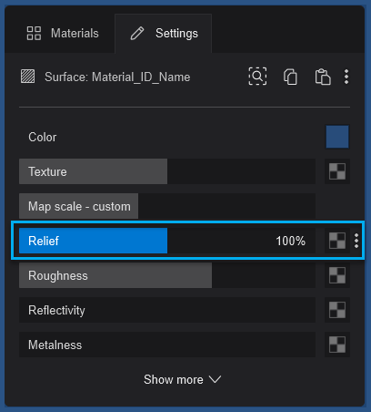371x412 pixels.
Task: Click the Map scale - custom slider
Action: (167, 206)
